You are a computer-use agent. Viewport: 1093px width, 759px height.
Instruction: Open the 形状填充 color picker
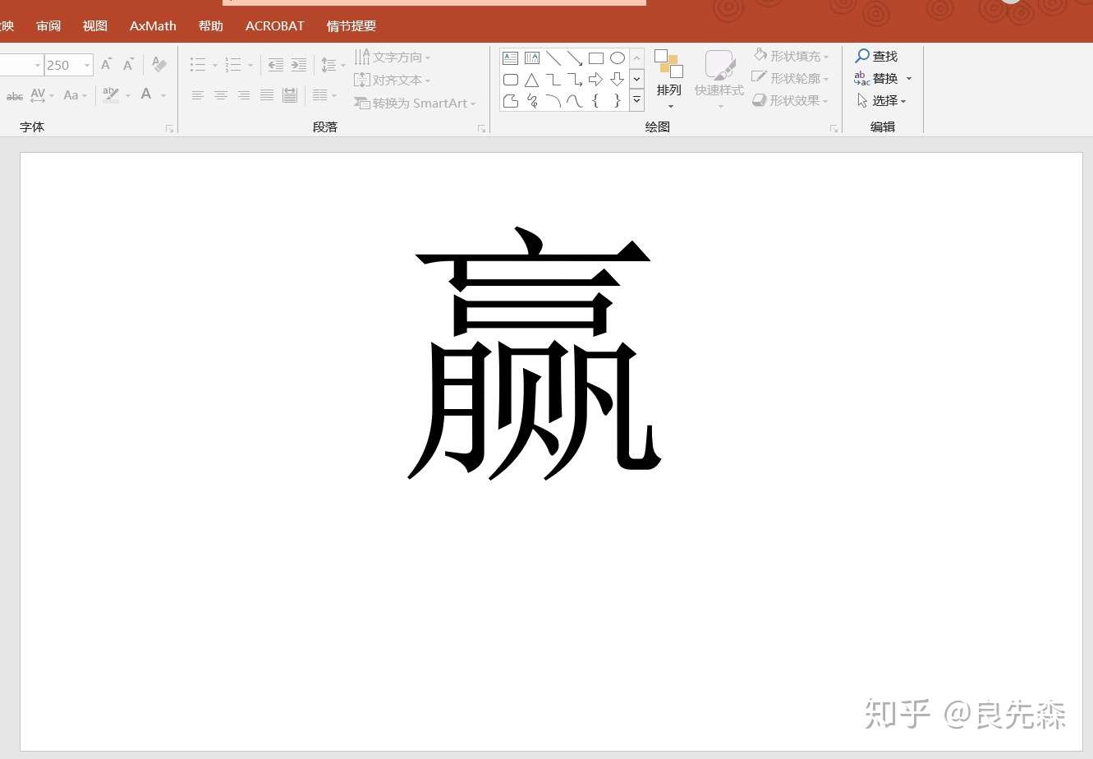tap(797, 55)
